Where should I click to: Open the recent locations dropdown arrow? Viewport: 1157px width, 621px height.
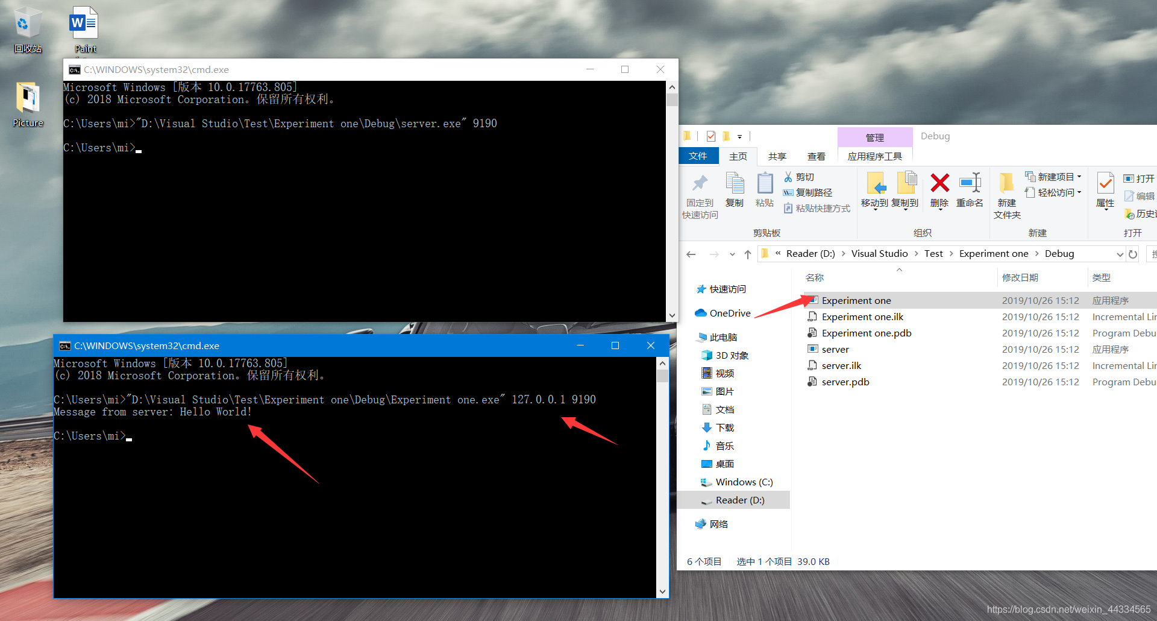coord(732,254)
